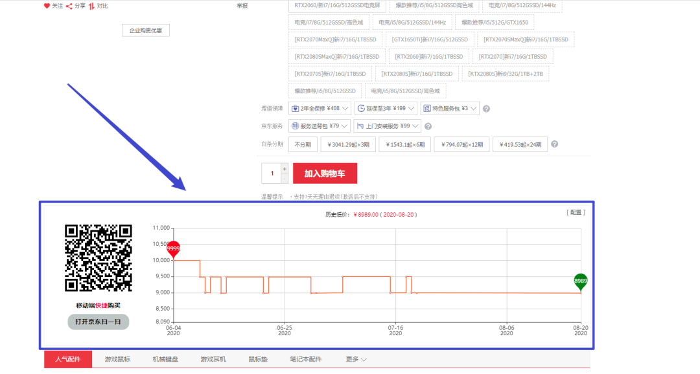Select the ¥1543.1起×6期 installment option
Viewport: 700px width, 374px height.
tap(405, 144)
